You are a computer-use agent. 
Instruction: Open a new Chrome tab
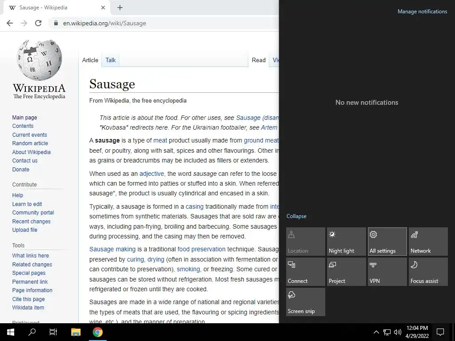pyautogui.click(x=120, y=8)
